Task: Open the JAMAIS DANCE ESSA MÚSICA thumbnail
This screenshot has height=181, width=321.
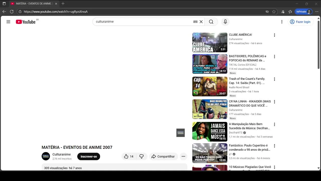Action: pos(210,132)
